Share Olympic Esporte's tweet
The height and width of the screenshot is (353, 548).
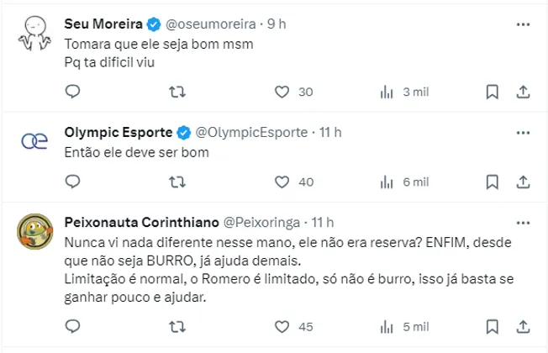(x=521, y=182)
